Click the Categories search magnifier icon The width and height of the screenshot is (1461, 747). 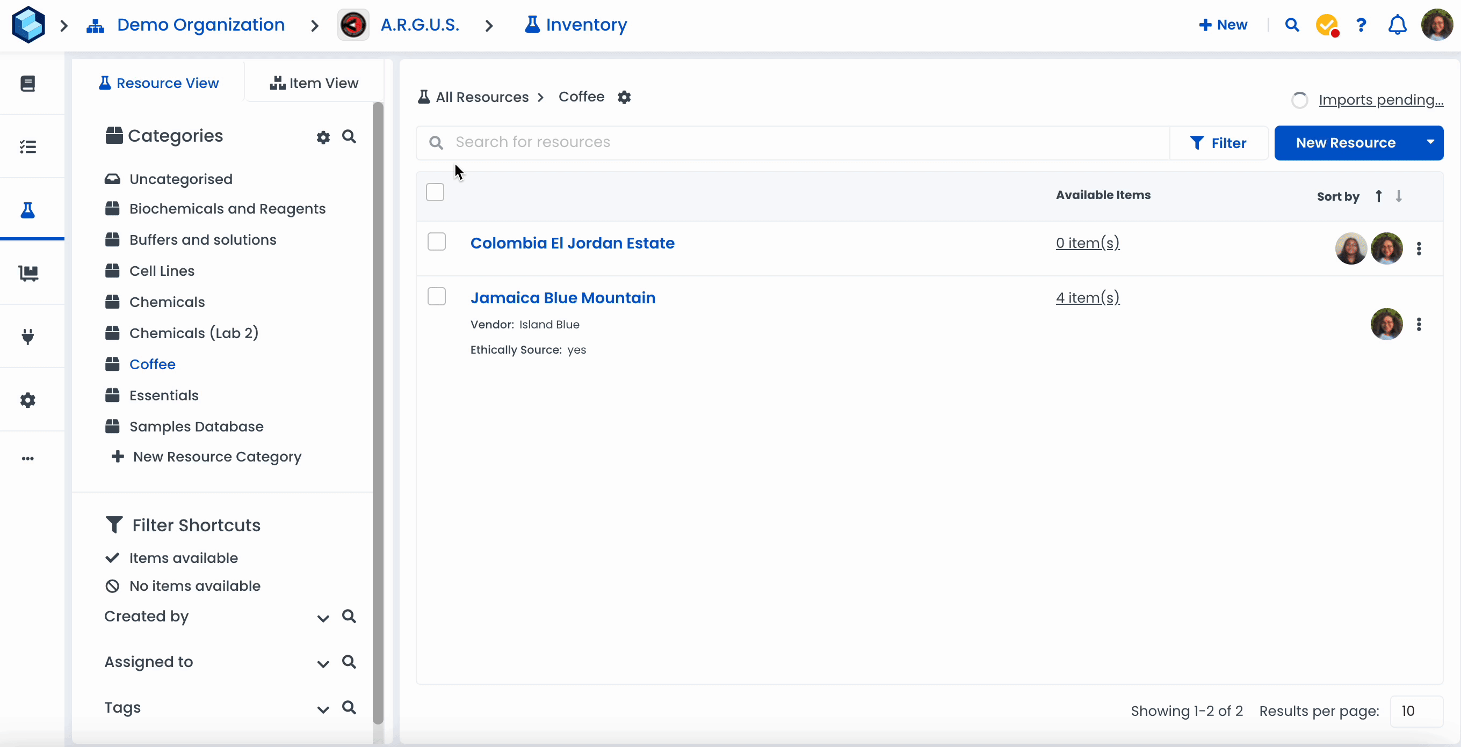click(x=349, y=137)
